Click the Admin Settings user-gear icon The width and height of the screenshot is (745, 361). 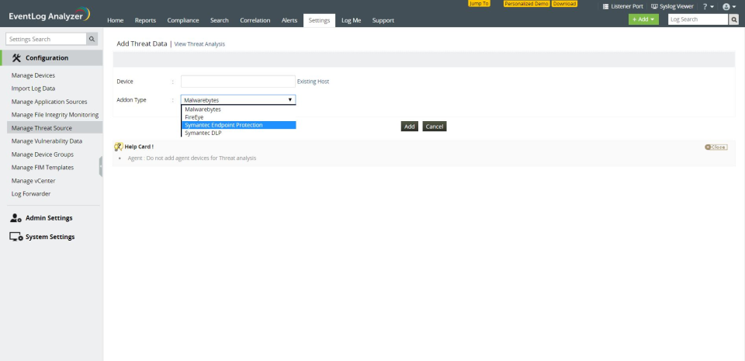point(16,218)
